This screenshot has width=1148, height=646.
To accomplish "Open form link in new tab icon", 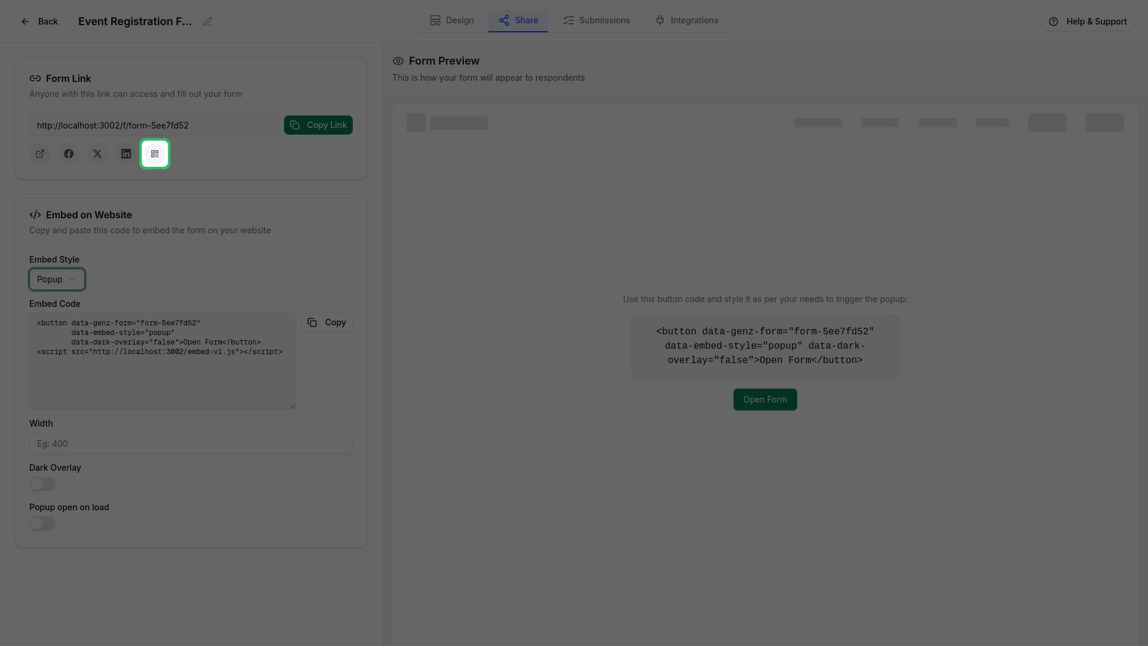I will (x=40, y=154).
